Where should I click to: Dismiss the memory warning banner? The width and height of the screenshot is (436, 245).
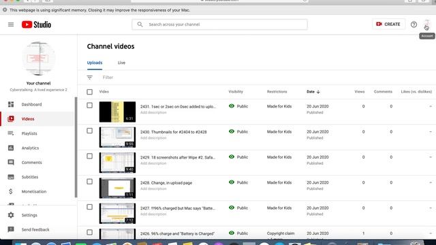5,10
